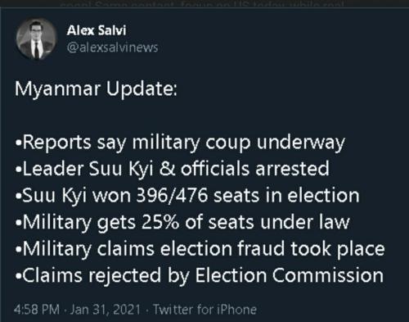409x322 pixels.
Task: Click the election fraud claims line
Action: point(200,249)
